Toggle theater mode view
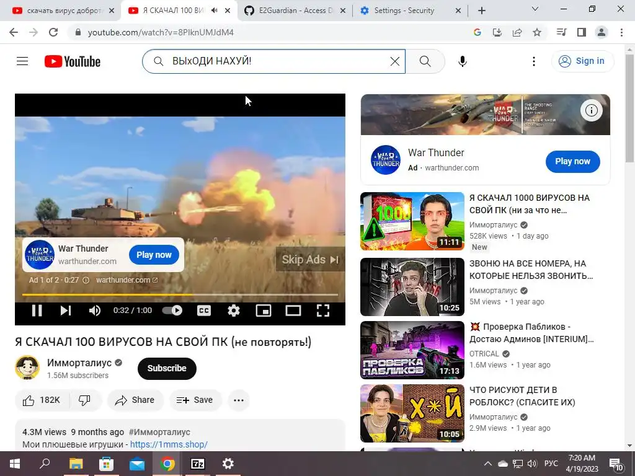This screenshot has width=635, height=476. coord(293,311)
